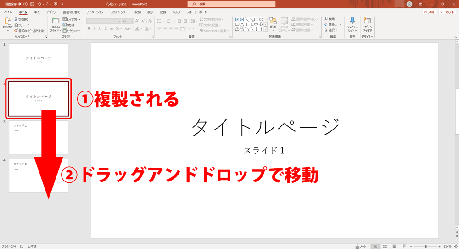Click the bullets list icon

159,21
